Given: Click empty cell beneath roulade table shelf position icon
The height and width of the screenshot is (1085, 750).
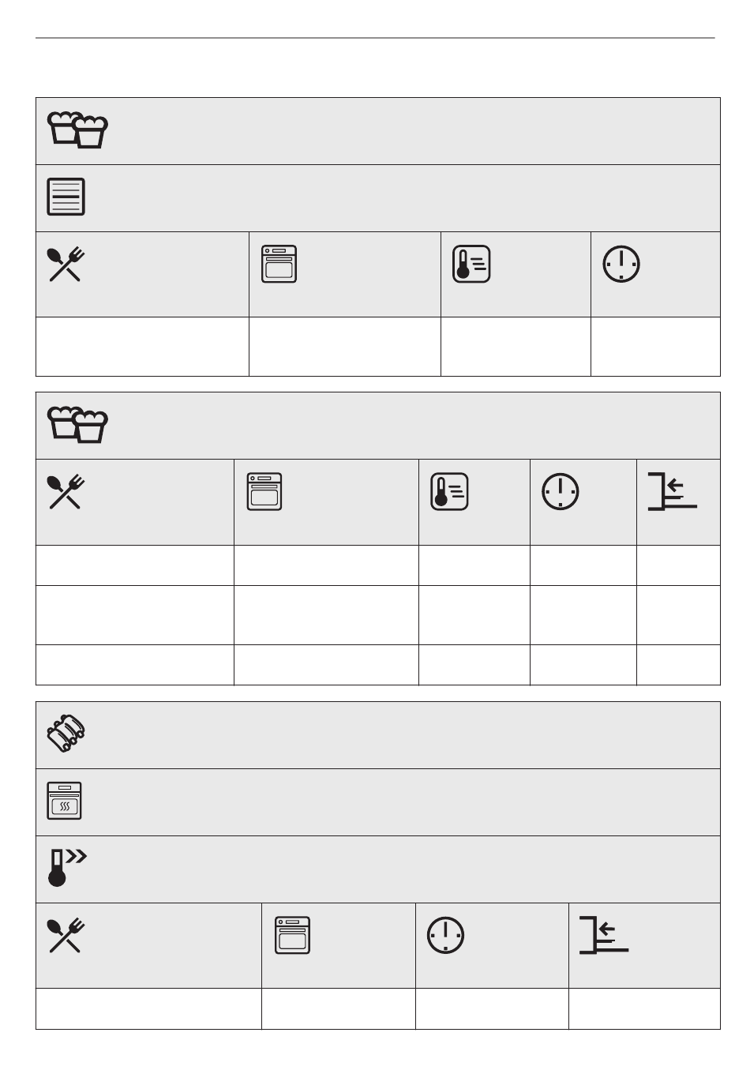Looking at the screenshot, I should [x=644, y=1008].
